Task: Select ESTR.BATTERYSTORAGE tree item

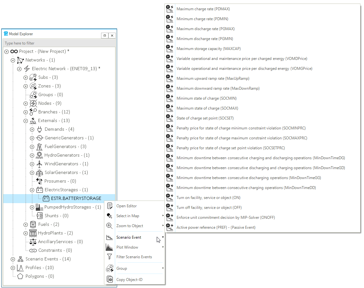Action: 76,198
